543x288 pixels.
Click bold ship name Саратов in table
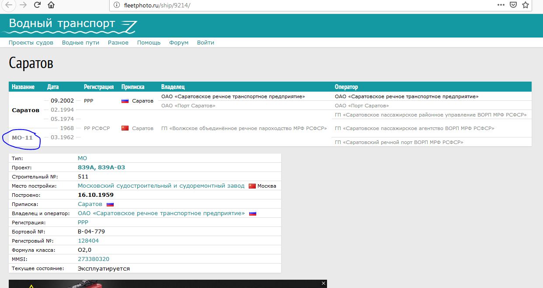[x=25, y=110]
